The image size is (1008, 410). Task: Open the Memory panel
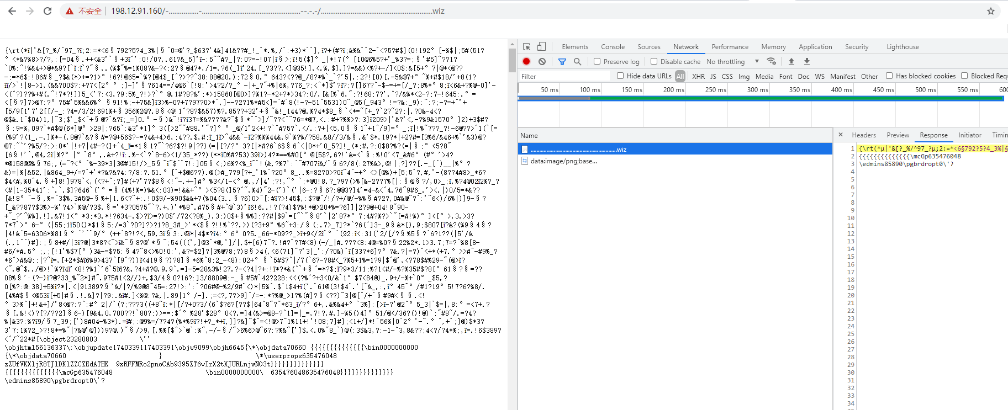(x=773, y=47)
